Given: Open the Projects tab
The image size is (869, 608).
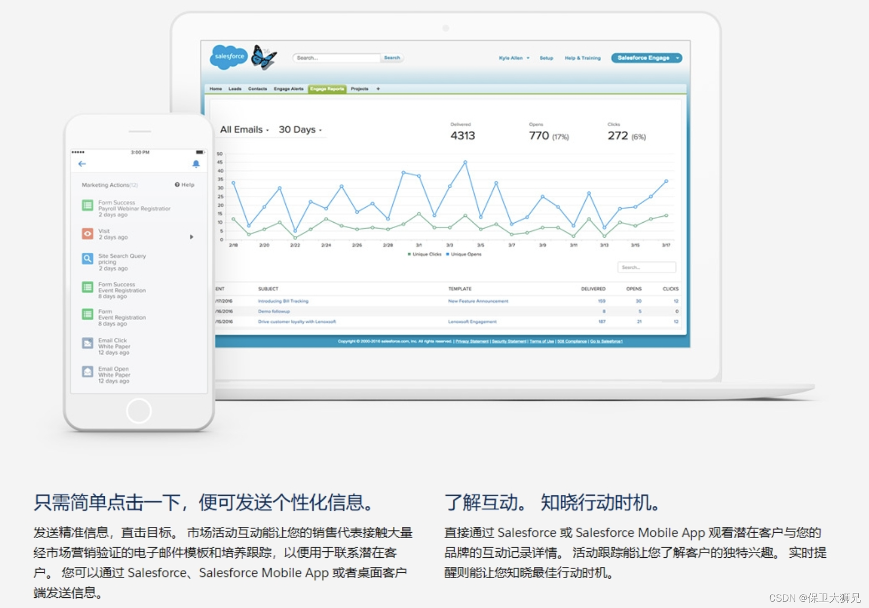Looking at the screenshot, I should coord(360,89).
